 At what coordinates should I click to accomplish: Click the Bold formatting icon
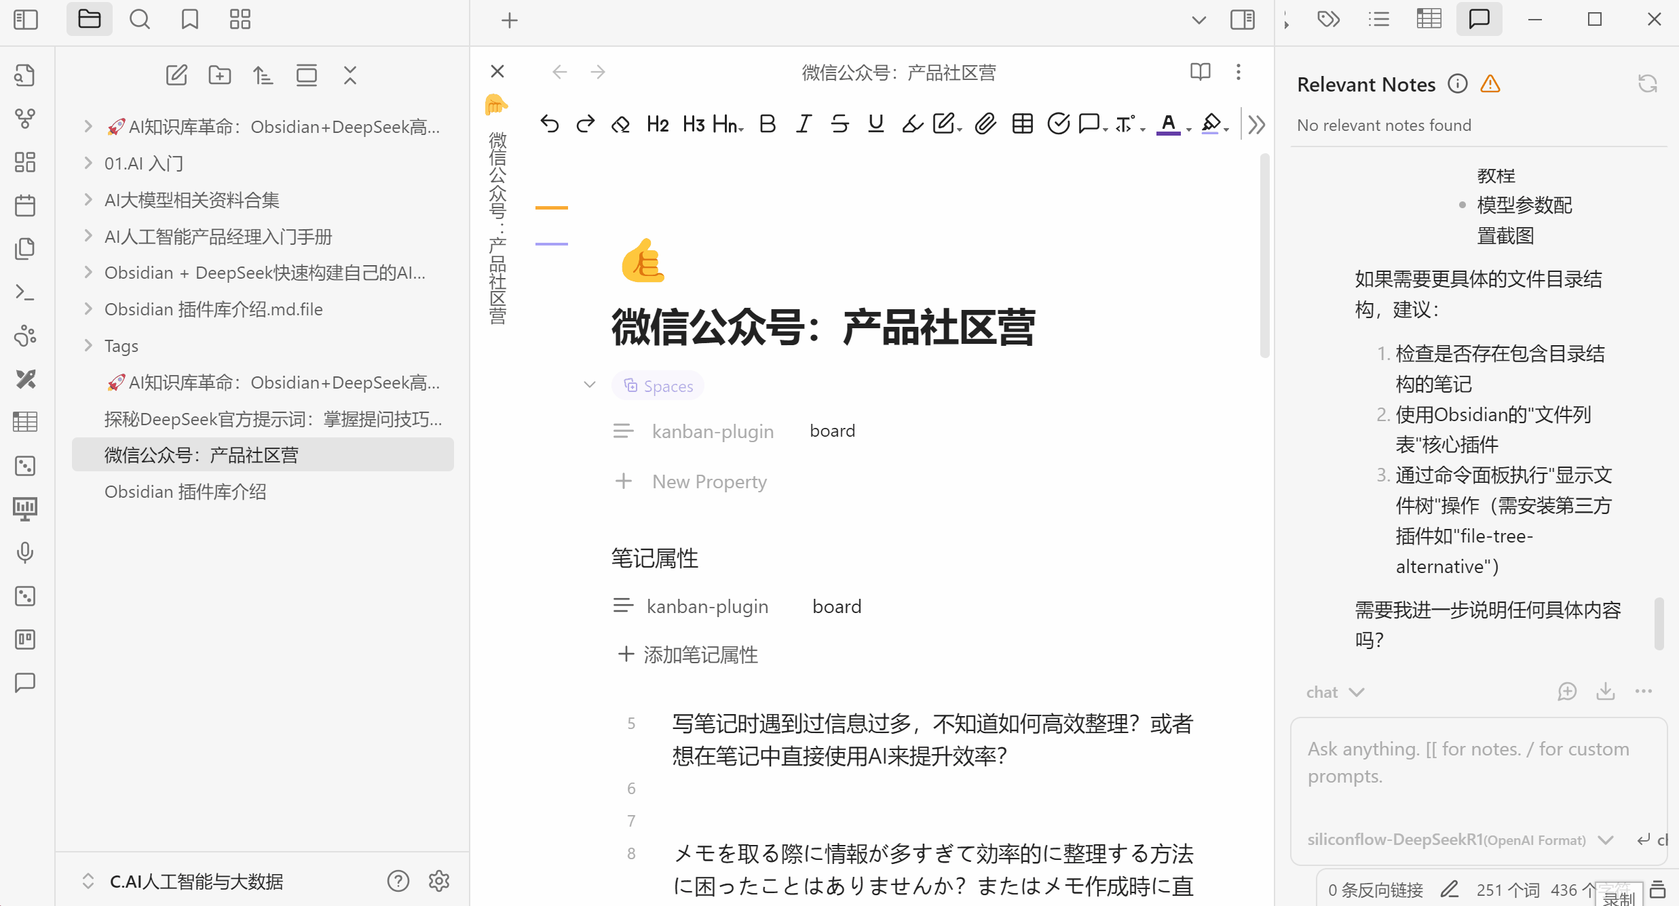point(768,124)
